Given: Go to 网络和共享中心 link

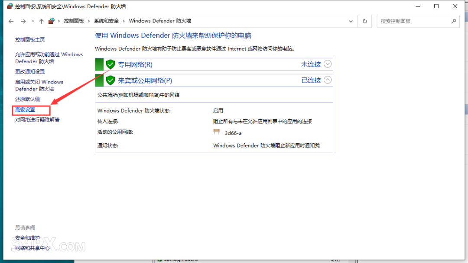Looking at the screenshot, I should point(32,248).
